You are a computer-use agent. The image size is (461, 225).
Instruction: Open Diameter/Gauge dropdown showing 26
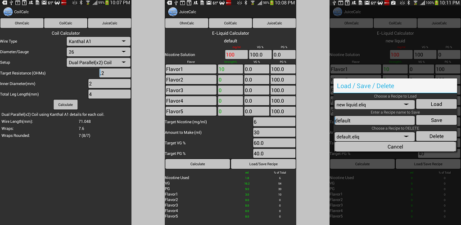(99, 52)
